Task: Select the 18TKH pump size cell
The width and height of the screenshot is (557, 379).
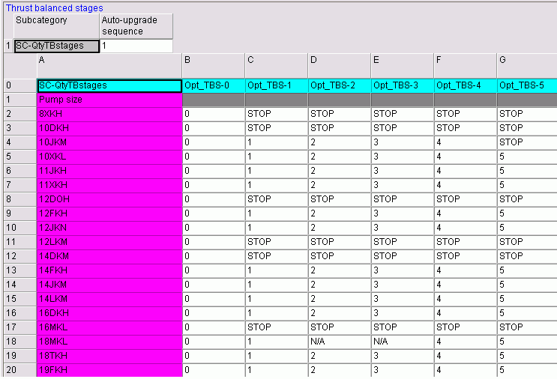Action: (x=109, y=356)
